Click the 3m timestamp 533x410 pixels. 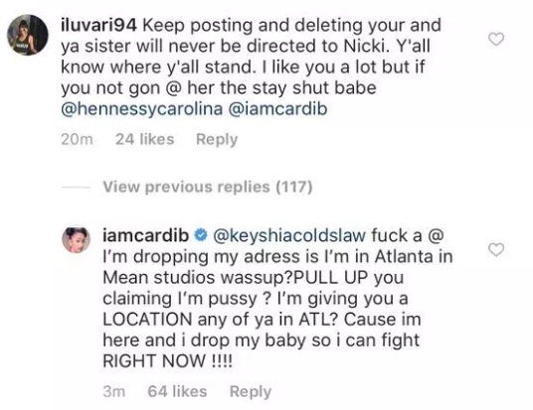pyautogui.click(x=114, y=392)
